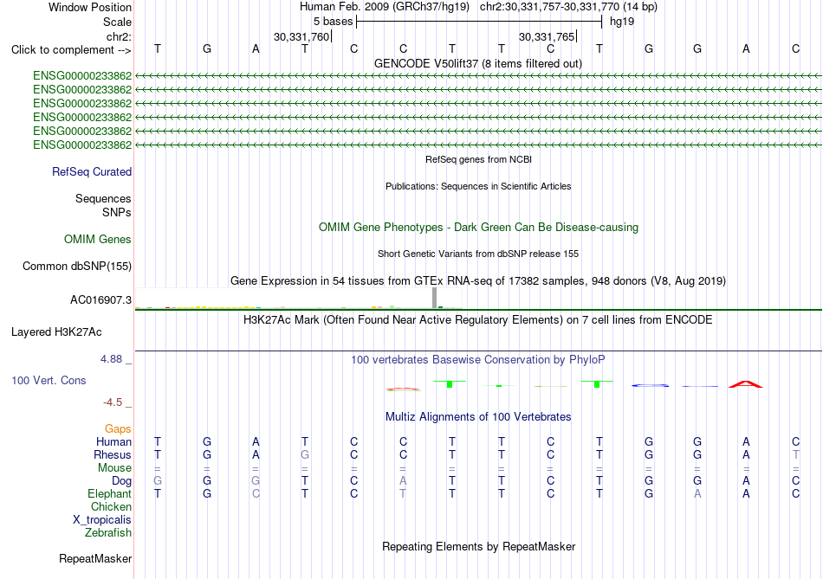
Task: Select the Zebrafish alignment row label
Action: coord(108,532)
